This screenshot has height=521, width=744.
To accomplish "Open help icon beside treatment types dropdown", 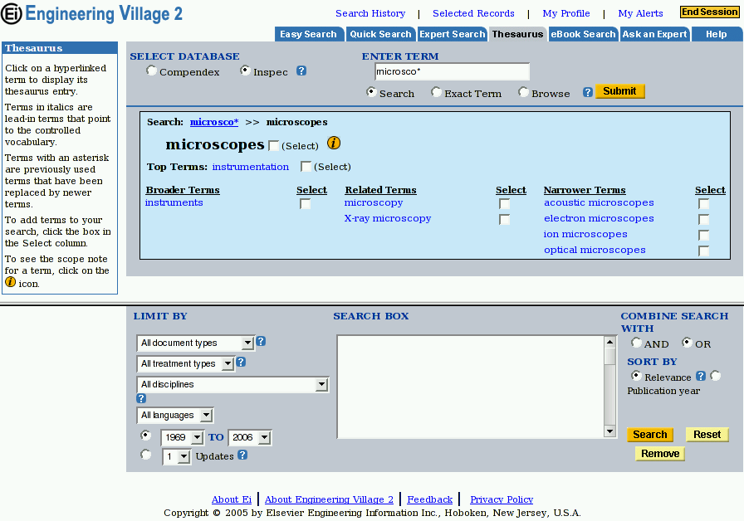I will click(x=241, y=363).
